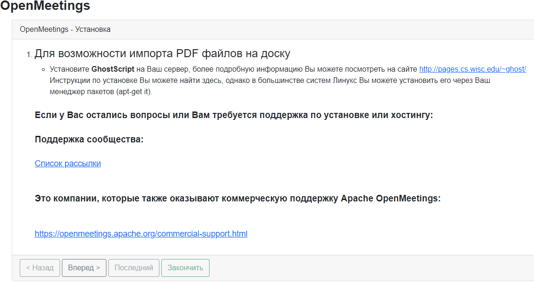Open the pages.cs.wisc.edu/~ghost/ link
This screenshot has height=282, width=534.
(x=473, y=69)
